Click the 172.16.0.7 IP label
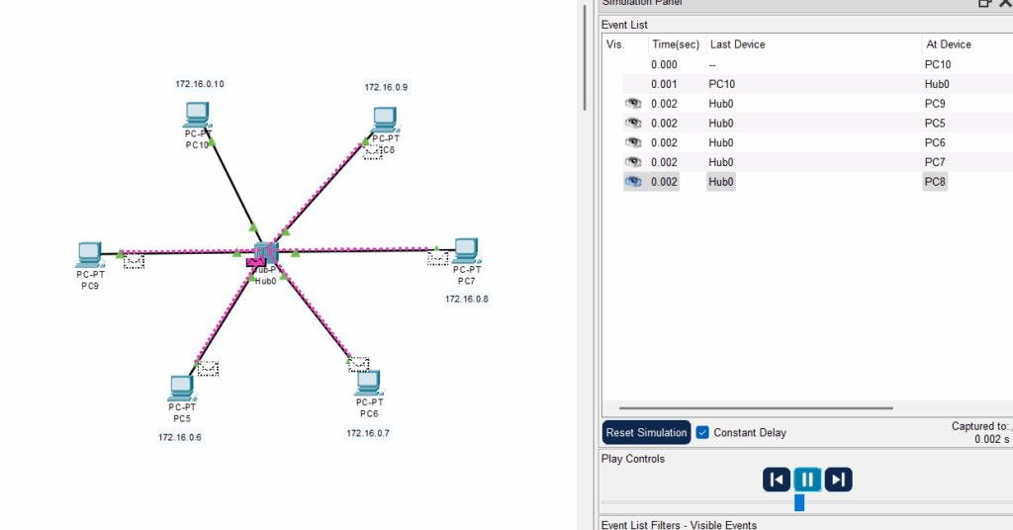The image size is (1013, 530). [x=368, y=433]
